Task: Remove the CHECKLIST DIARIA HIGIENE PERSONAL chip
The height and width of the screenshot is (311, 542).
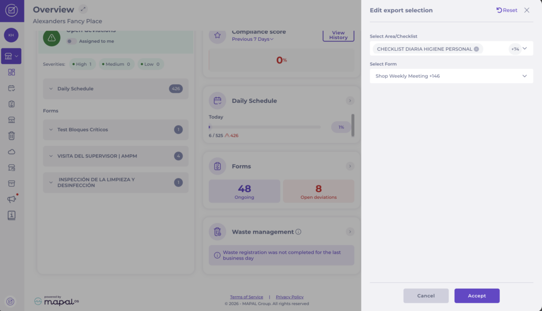Action: coord(476,49)
